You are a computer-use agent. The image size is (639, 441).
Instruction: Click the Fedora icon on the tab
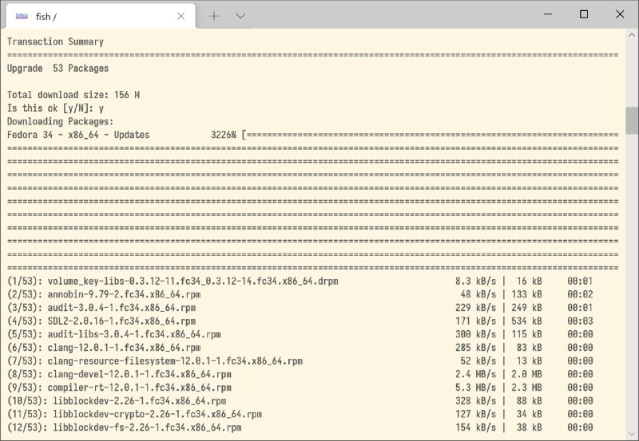(22, 16)
